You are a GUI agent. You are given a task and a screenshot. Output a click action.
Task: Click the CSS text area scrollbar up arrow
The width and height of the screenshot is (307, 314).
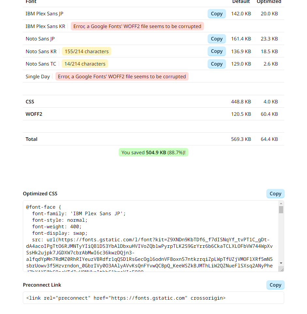(x=281, y=203)
